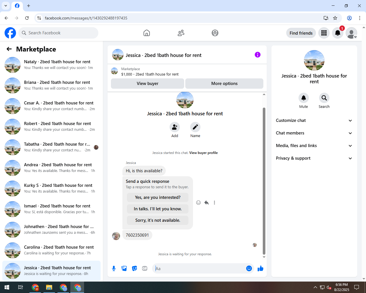
Task: Reload the page
Action: [27, 18]
